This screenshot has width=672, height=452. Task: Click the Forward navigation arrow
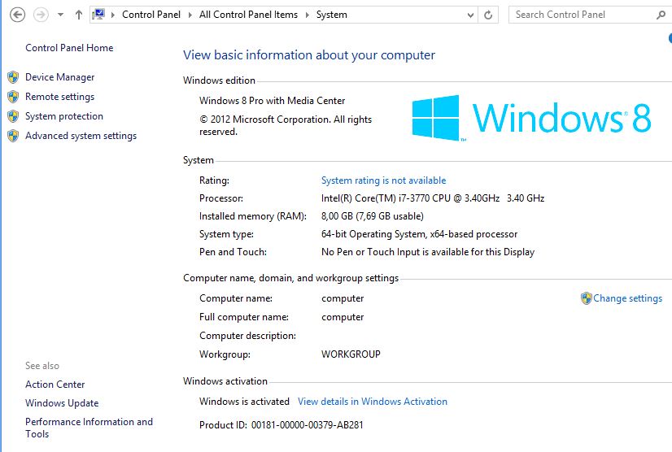tap(41, 15)
